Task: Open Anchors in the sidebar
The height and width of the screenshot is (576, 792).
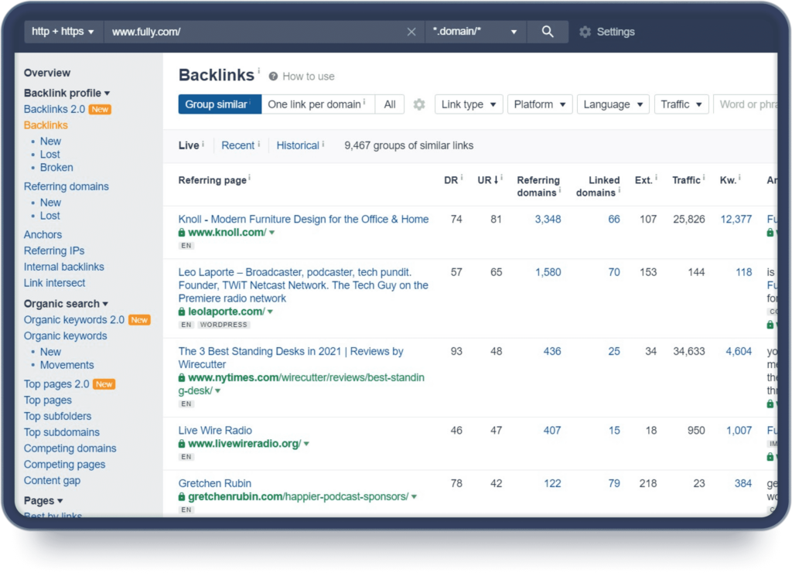Action: point(43,235)
